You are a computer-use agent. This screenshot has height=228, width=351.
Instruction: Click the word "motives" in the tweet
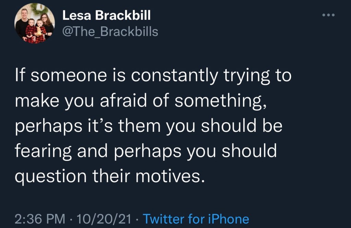(x=178, y=176)
